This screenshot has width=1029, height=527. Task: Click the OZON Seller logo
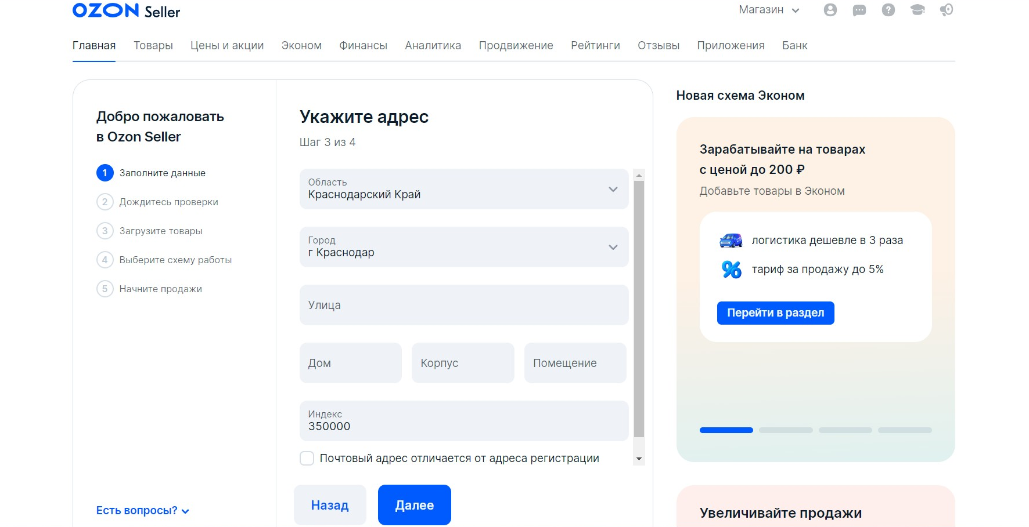point(126,10)
